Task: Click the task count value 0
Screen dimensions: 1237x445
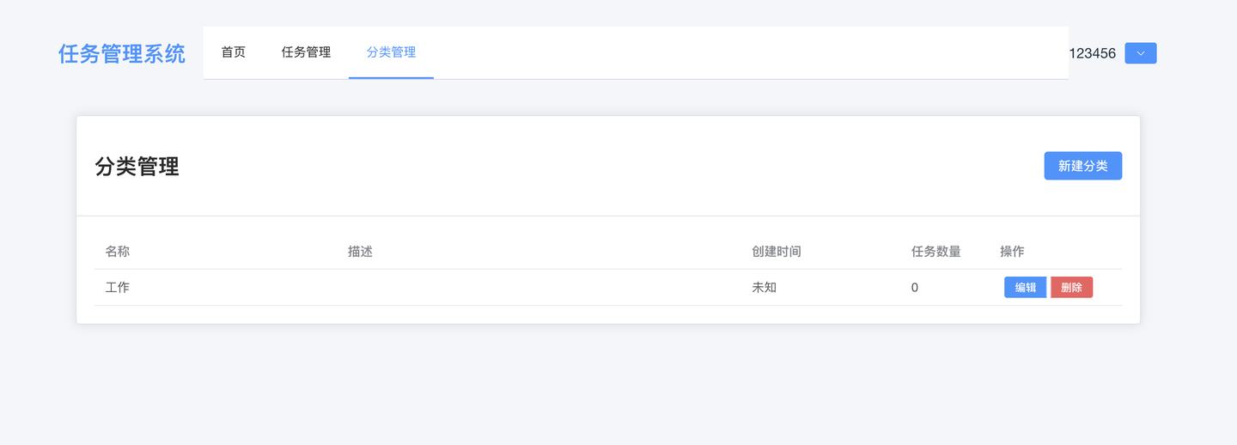Action: (915, 288)
